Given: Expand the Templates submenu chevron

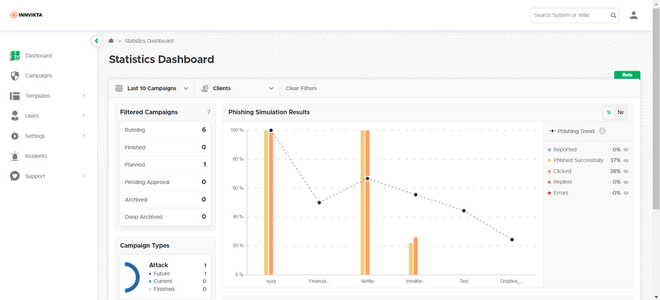Looking at the screenshot, I should click(x=83, y=96).
